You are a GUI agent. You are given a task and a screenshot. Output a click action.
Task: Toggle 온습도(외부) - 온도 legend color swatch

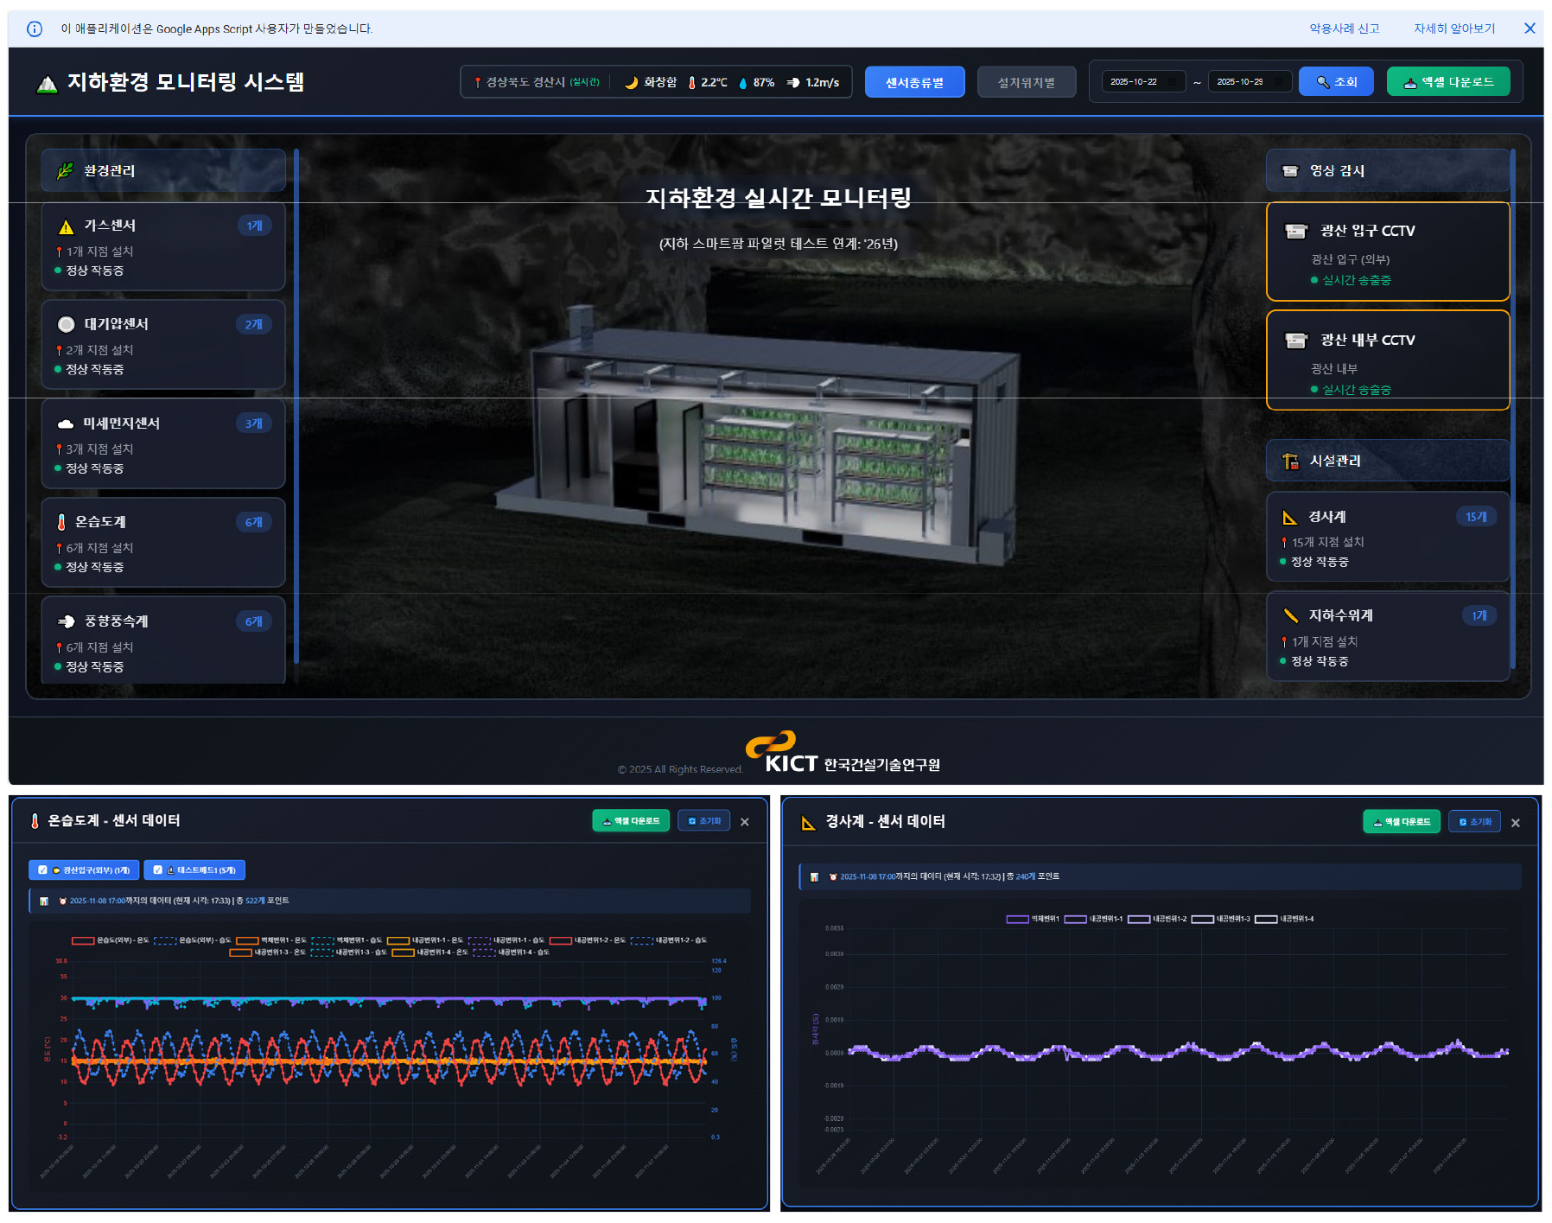tap(83, 940)
